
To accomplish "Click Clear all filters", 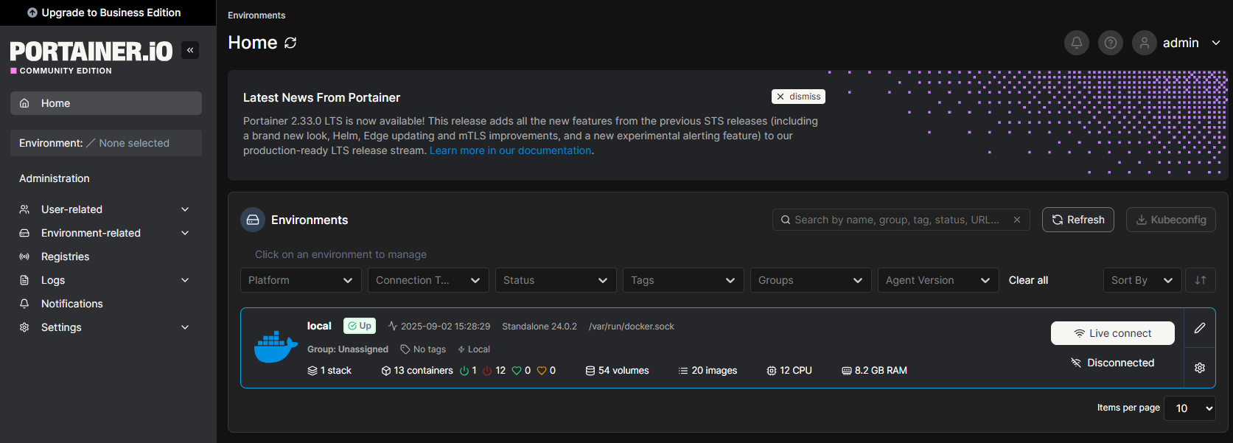I will tap(1028, 280).
